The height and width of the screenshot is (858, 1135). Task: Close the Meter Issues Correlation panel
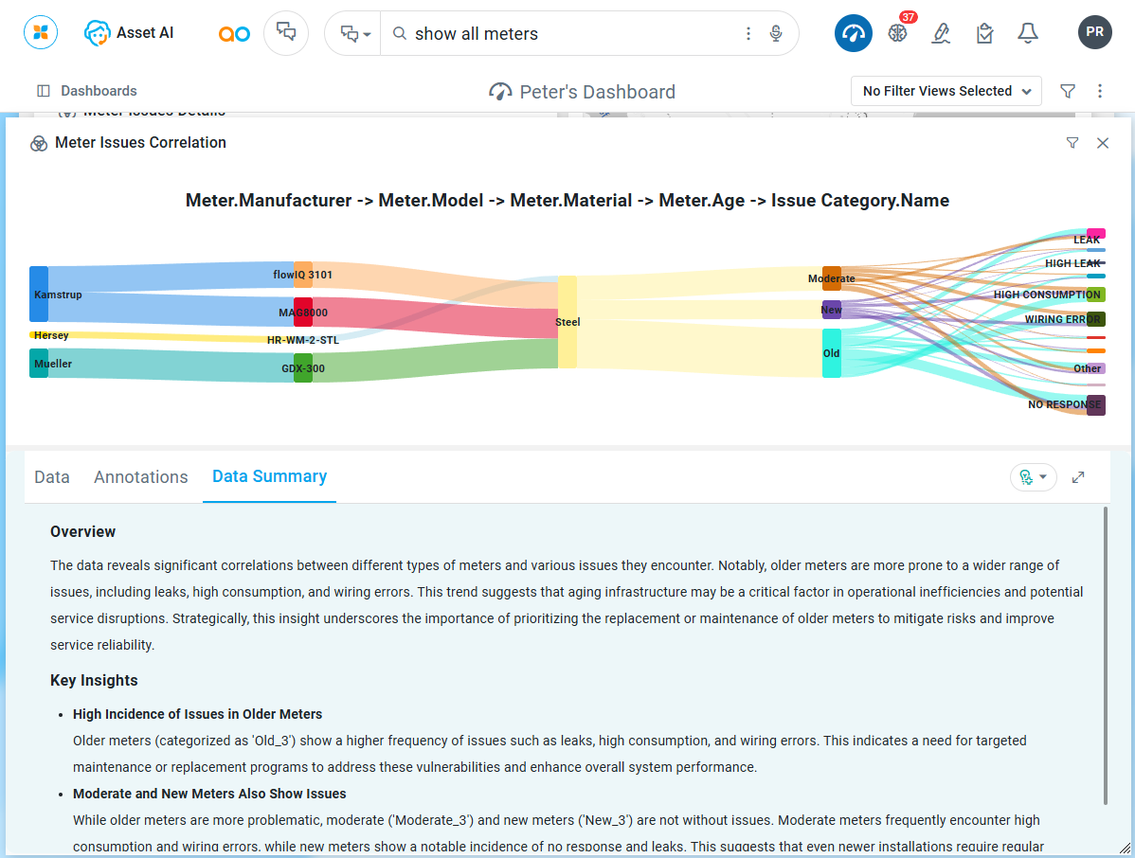(x=1103, y=143)
